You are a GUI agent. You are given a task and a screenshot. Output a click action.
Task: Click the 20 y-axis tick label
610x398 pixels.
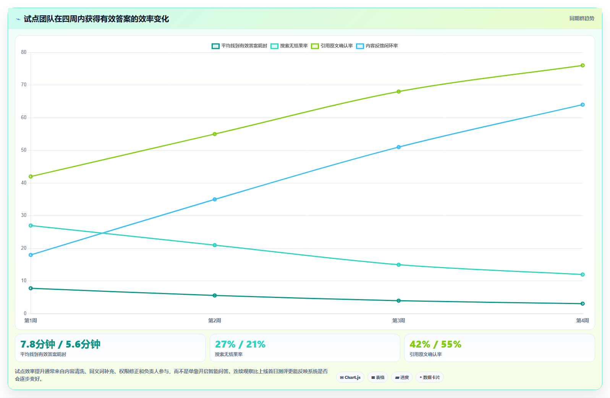point(24,248)
